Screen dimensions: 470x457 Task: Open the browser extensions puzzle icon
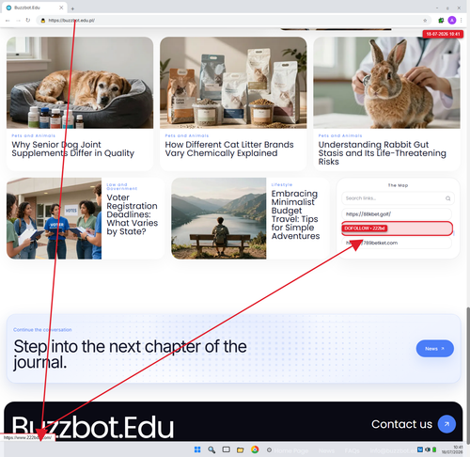coord(441,21)
